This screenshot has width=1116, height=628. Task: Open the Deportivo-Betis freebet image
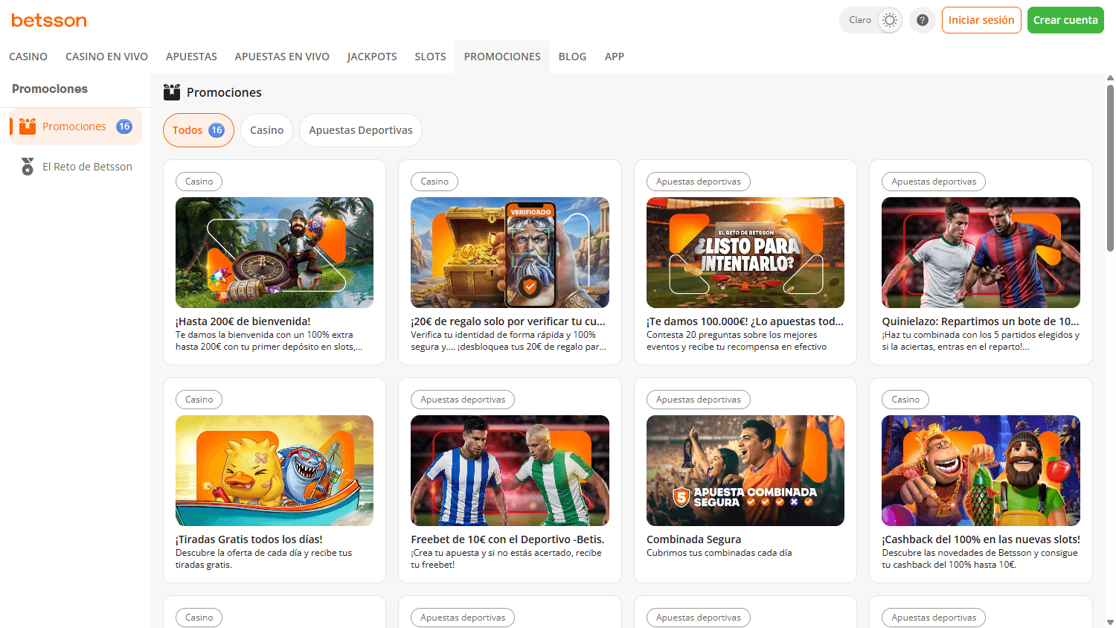pos(510,470)
